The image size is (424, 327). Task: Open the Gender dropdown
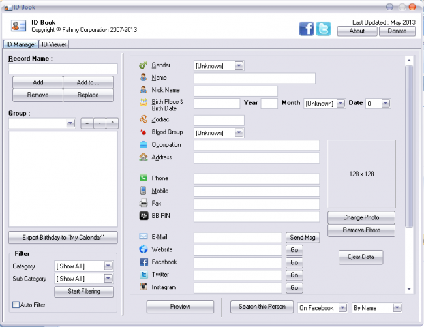click(239, 66)
